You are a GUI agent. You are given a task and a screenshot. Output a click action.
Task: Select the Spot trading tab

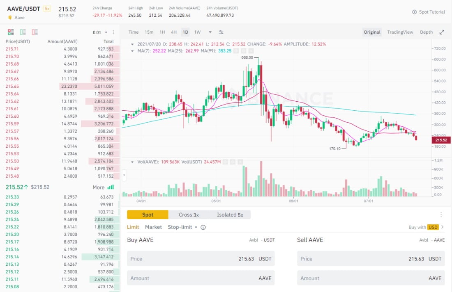pos(148,214)
